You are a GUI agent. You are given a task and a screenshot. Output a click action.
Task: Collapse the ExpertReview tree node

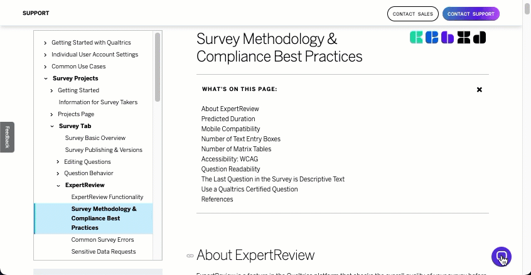coord(58,185)
